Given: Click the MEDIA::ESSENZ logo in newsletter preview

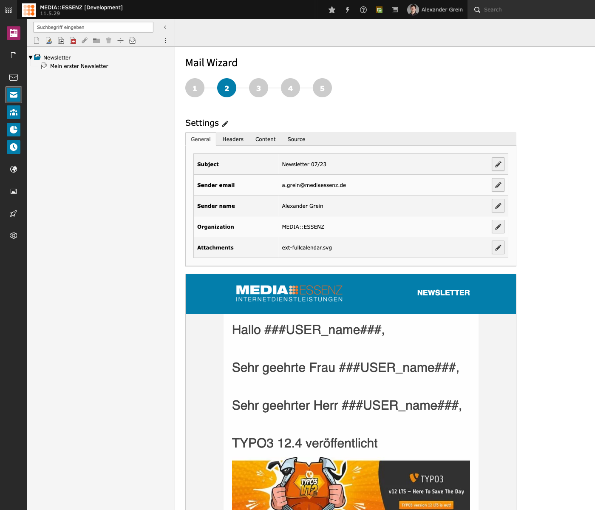Looking at the screenshot, I should click(289, 293).
